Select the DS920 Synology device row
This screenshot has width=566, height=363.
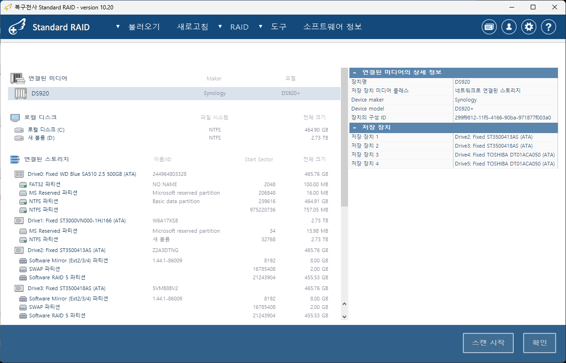(174, 93)
